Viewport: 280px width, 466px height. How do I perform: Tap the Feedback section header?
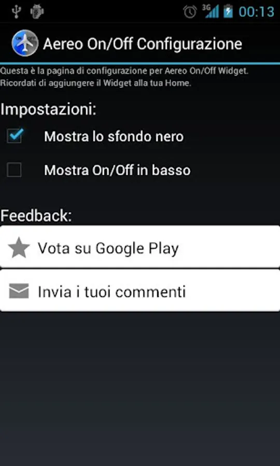pos(36,215)
